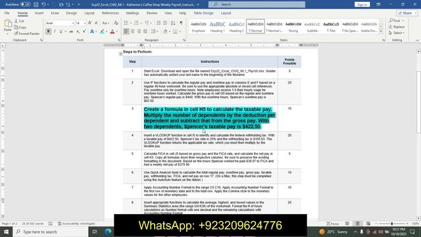421x237 pixels.
Task: Switch to Web Layout view
Action: click(x=368, y=224)
